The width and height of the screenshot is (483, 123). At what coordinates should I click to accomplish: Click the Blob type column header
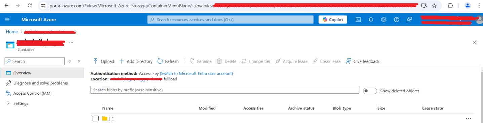(342, 108)
